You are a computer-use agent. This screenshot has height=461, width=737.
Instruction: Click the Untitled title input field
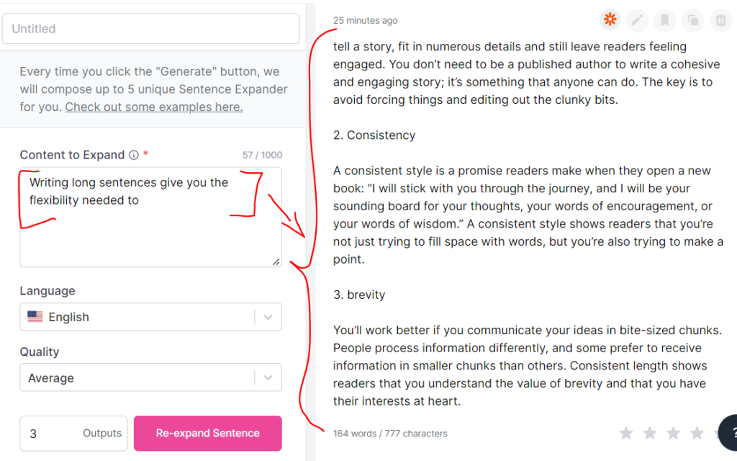[x=150, y=29]
